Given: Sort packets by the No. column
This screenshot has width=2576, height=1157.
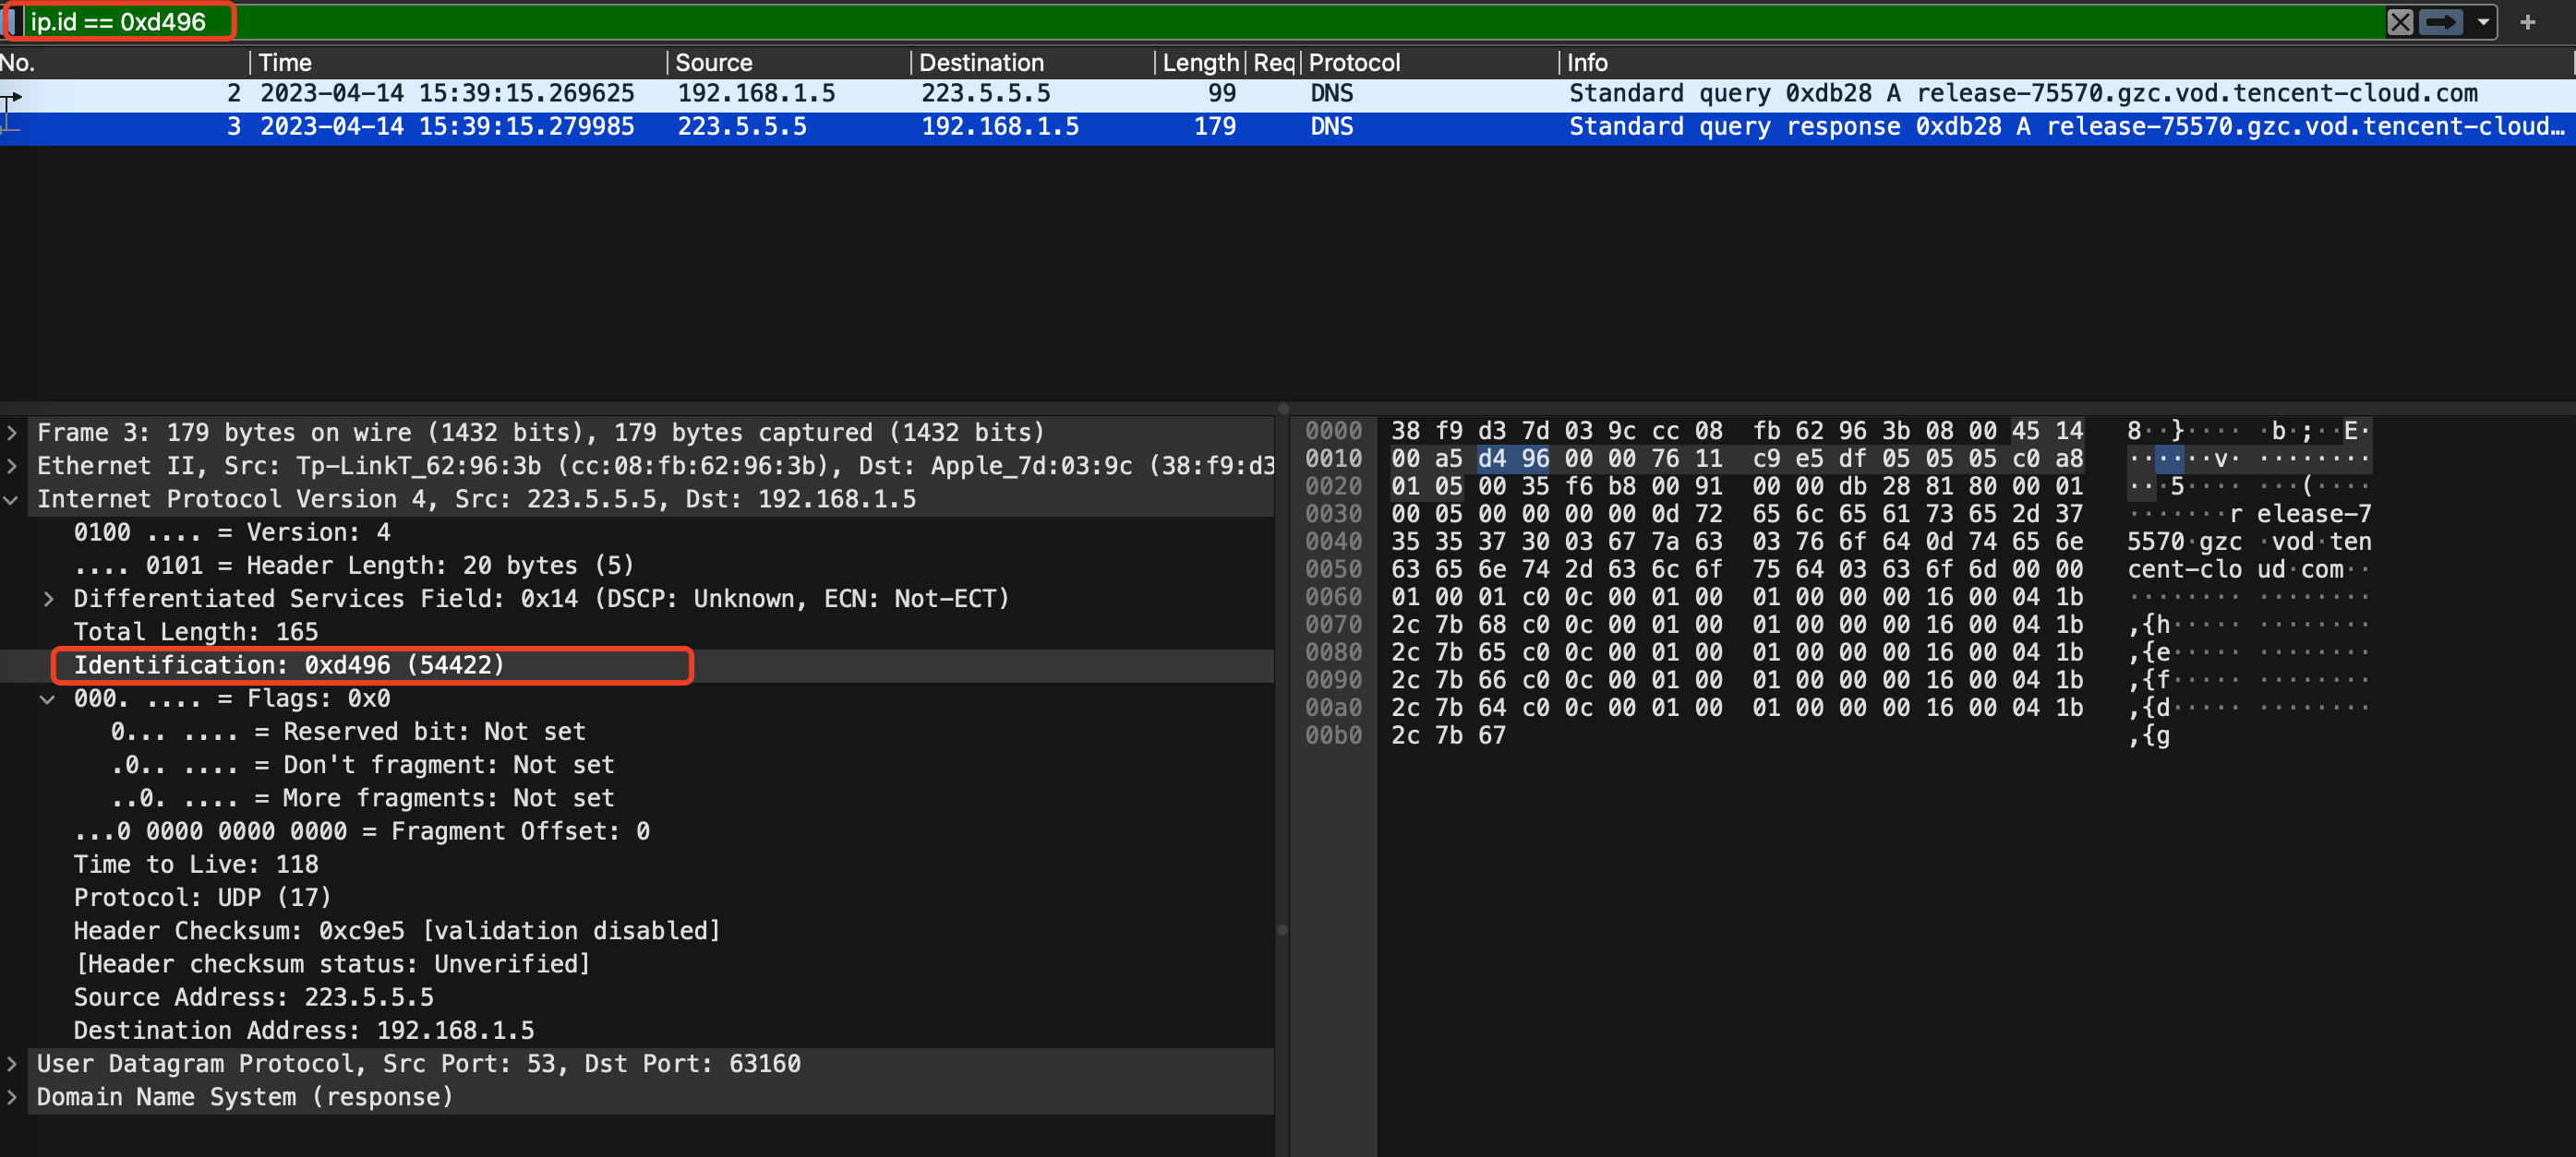Looking at the screenshot, I should 122,63.
